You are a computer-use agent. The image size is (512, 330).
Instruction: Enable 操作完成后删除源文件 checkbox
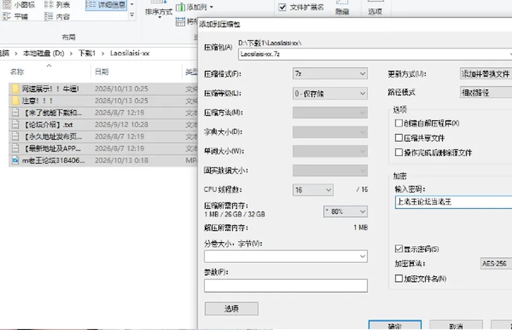coord(398,152)
